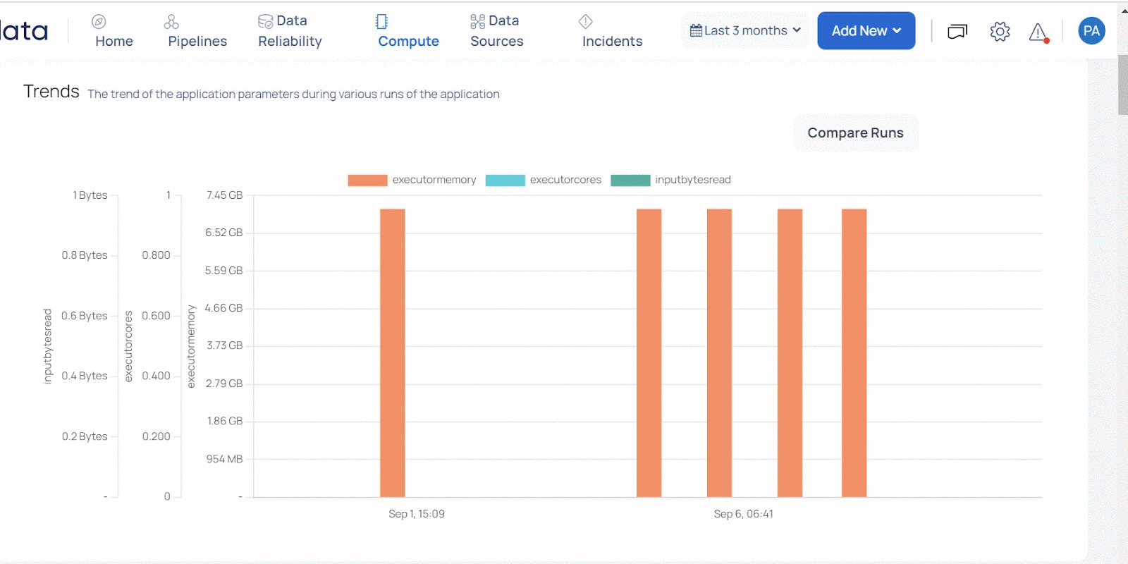Switch to the Pipelines tab
1128x564 pixels.
[197, 41]
